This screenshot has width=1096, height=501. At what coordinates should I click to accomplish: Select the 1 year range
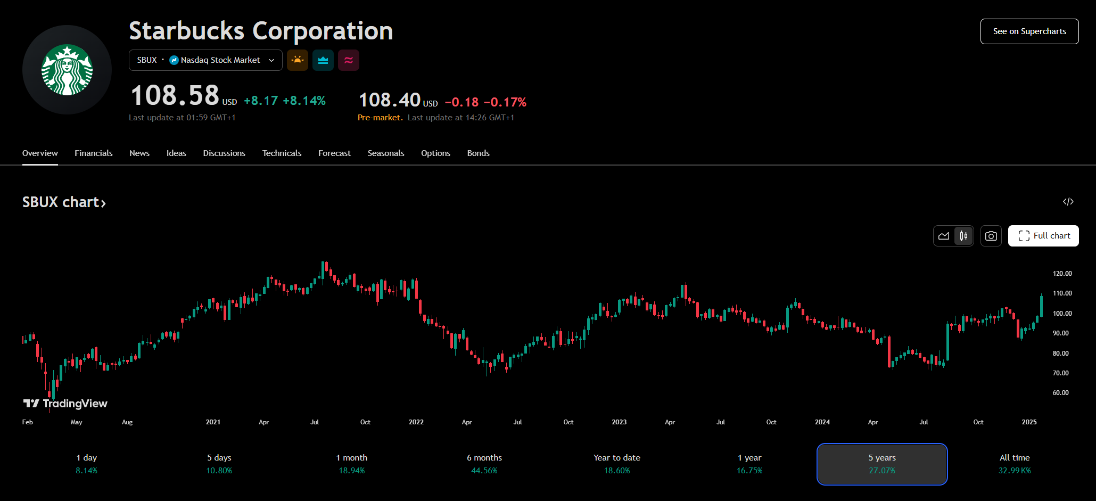(749, 464)
